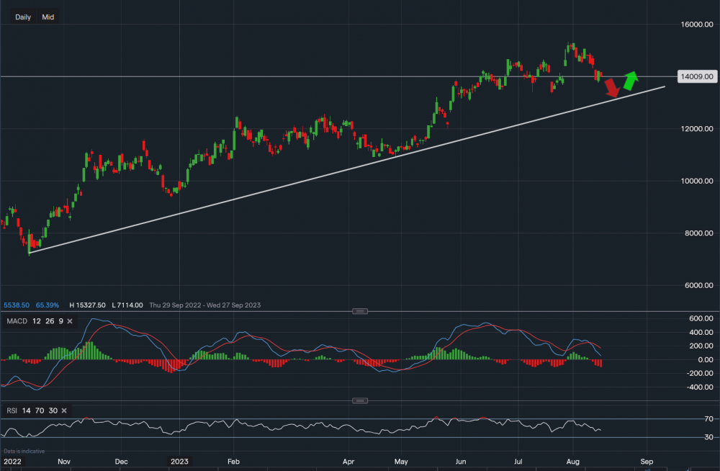Remove the MACD indicator with its X icon
The image size is (720, 471).
tap(70, 320)
